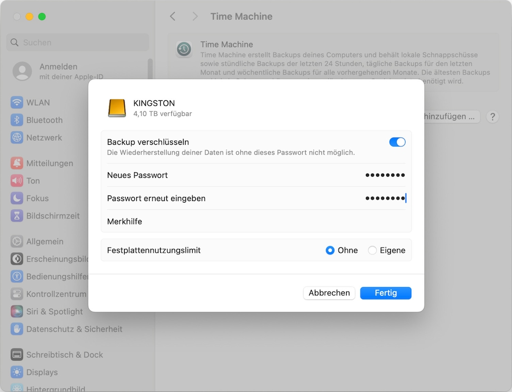Click the Fertig button

tap(385, 293)
